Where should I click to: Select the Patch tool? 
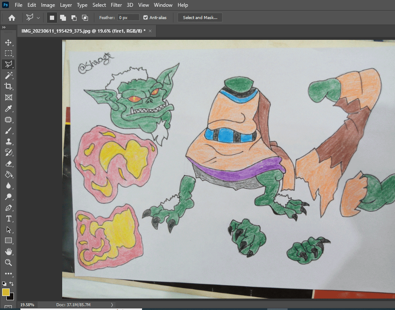8,119
